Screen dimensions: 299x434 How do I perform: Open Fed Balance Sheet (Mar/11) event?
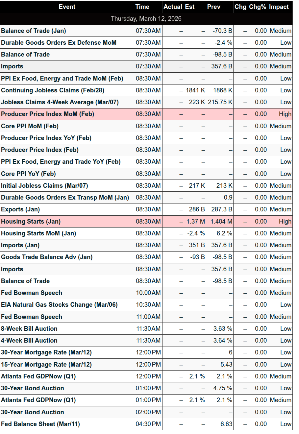pyautogui.click(x=40, y=424)
